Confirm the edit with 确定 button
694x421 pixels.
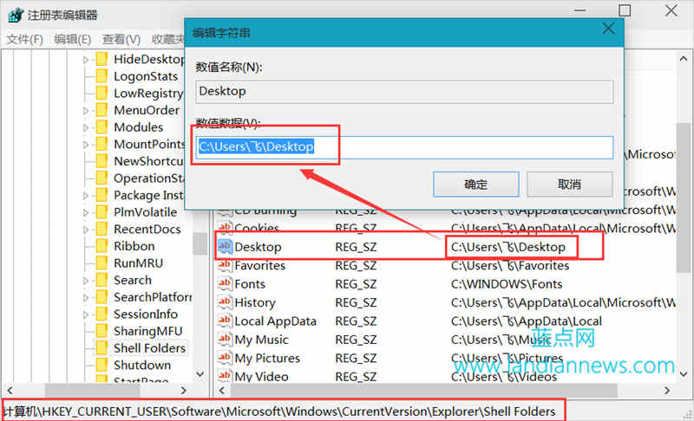tap(475, 185)
